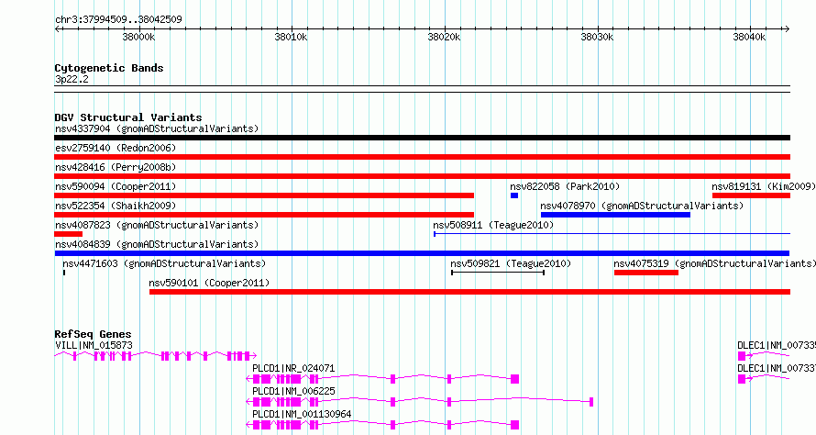Open the PLCD1|NM_001130964 transcript label

(x=302, y=414)
